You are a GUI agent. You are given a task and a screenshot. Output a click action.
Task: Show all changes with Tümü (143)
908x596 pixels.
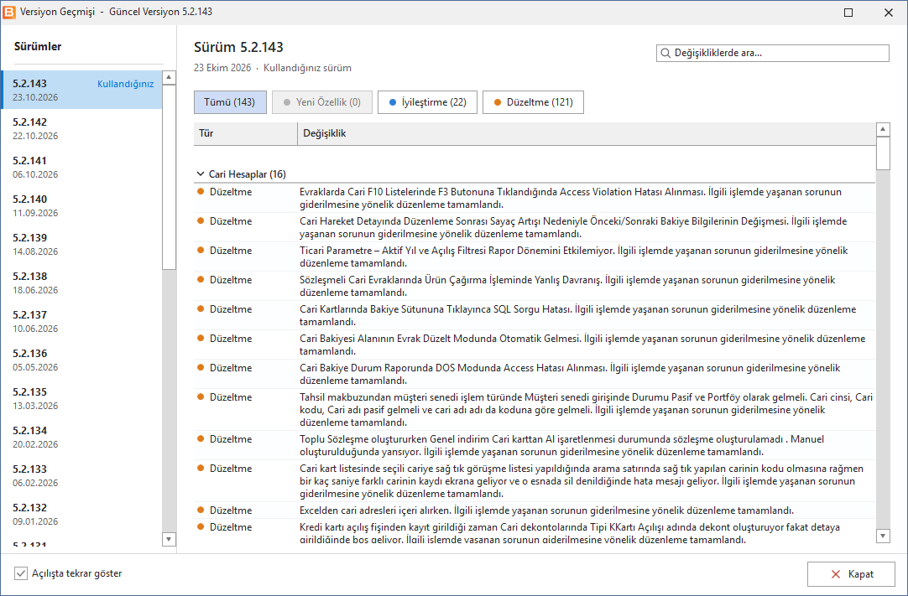[x=230, y=102]
